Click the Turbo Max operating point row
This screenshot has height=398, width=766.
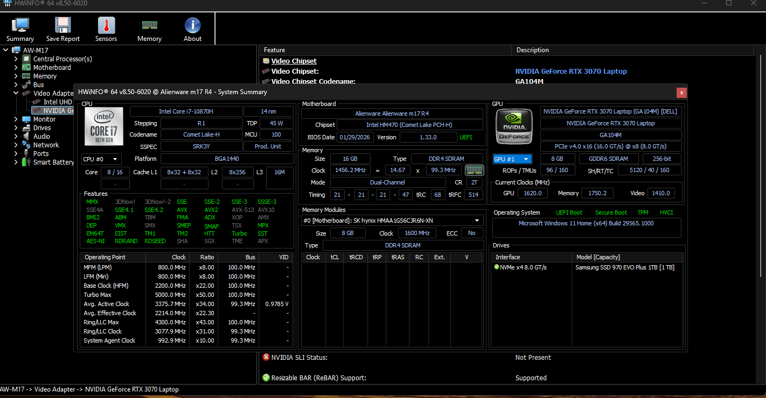coord(186,295)
